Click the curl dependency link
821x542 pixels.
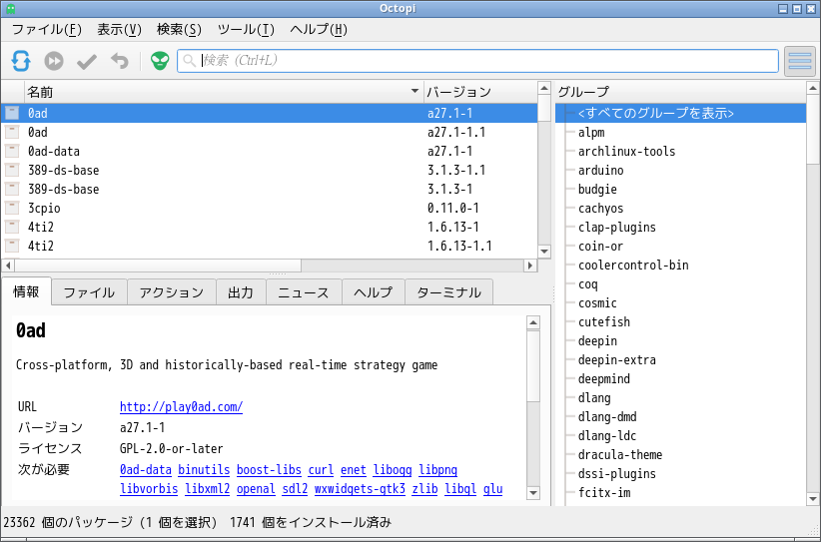tap(321, 470)
